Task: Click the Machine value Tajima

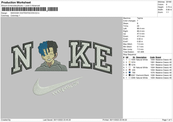Action: (140, 18)
